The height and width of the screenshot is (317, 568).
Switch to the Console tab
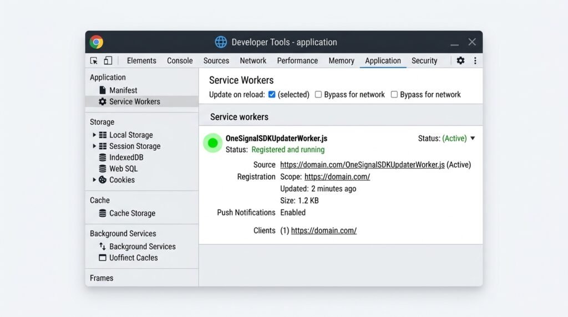[x=180, y=61]
